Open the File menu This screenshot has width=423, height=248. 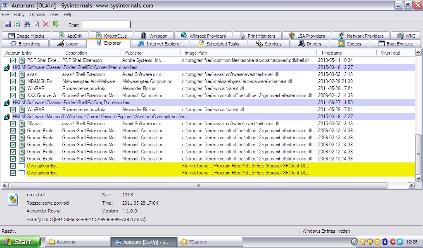tap(5, 14)
